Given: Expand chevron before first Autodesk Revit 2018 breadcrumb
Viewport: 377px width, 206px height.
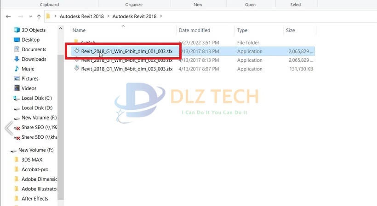Looking at the screenshot, I should (55, 16).
